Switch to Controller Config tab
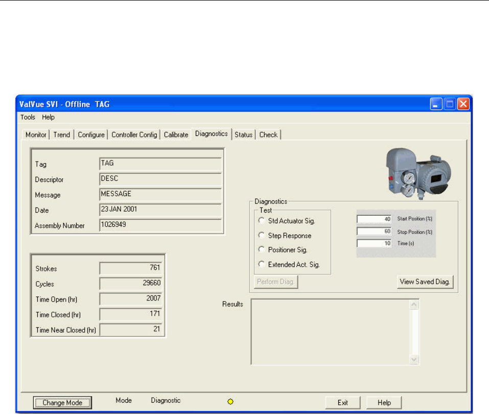 [x=134, y=135]
